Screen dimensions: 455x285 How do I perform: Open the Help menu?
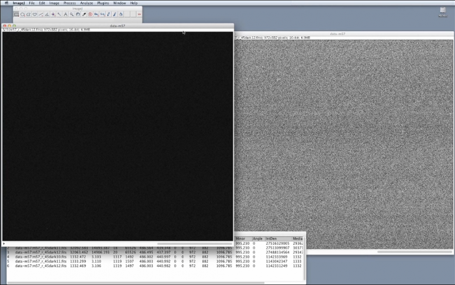click(134, 3)
